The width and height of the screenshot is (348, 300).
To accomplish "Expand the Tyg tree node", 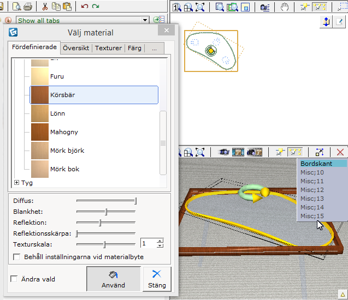I will coord(16,183).
